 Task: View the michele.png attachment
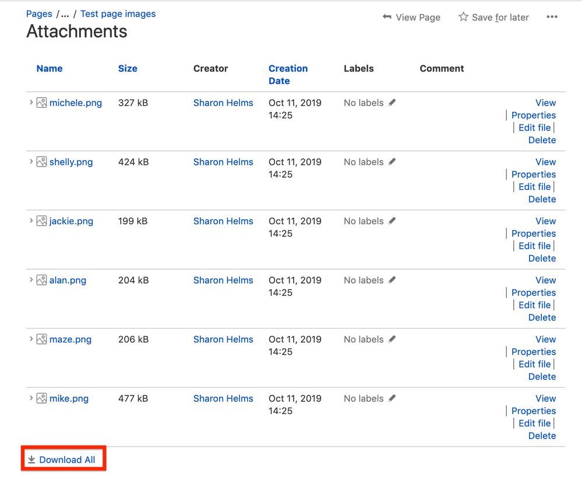coord(546,103)
